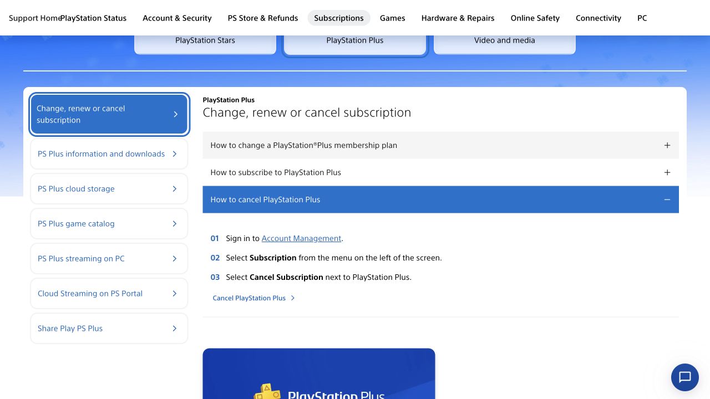
Task: Follow the Cancel PlayStation Plus link
Action: coord(249,298)
